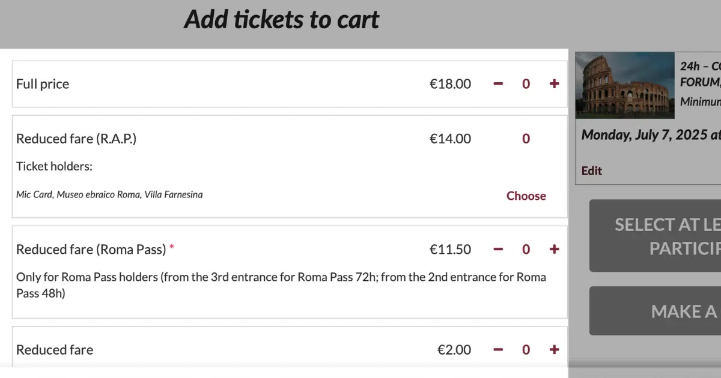Click the Select at least one participant button
Viewport: 721px width, 378px height.
[655, 236]
